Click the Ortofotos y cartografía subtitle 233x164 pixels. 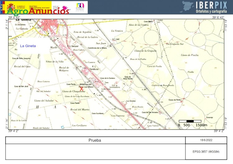(x=212, y=11)
